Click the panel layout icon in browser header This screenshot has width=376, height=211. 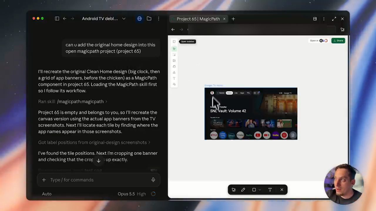tap(315, 19)
